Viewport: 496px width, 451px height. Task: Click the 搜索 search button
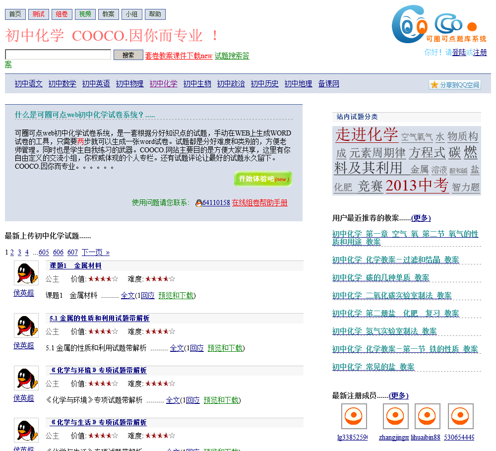point(128,55)
